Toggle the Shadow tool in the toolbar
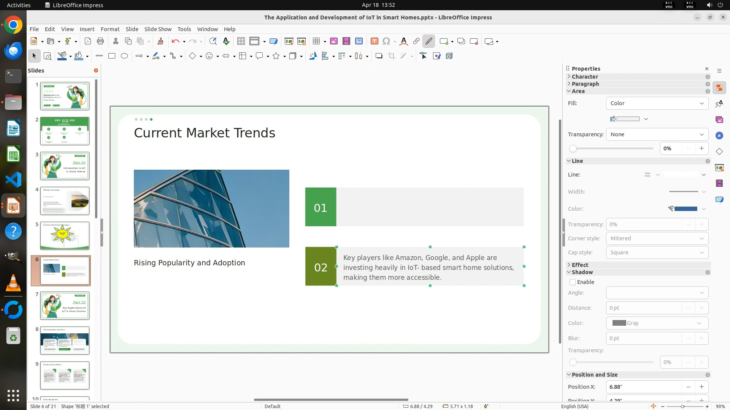The image size is (730, 410). (379, 56)
